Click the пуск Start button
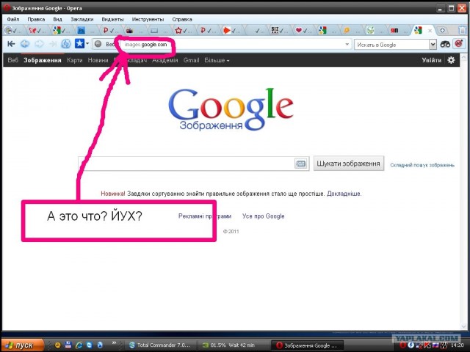Viewport: 470px width, 352px height. pos(22,345)
